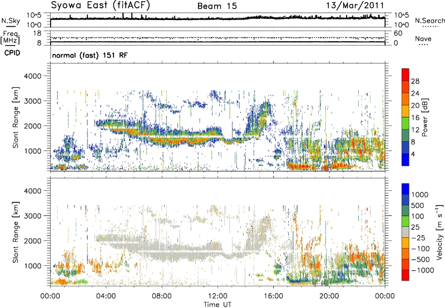The width and height of the screenshot is (445, 308).
Task: Click the red top of the power color bar
Action: tap(406, 74)
